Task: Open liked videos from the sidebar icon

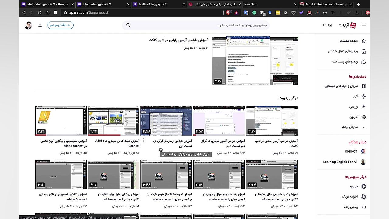Action: (x=363, y=62)
